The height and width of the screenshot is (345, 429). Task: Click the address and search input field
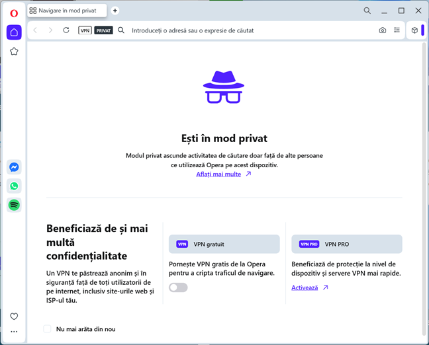tap(252, 30)
